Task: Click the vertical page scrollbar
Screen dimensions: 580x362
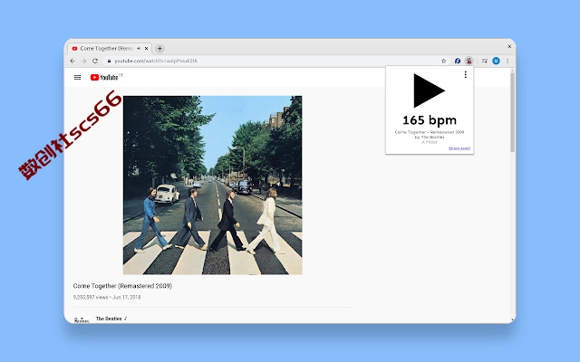Action: pos(512,112)
